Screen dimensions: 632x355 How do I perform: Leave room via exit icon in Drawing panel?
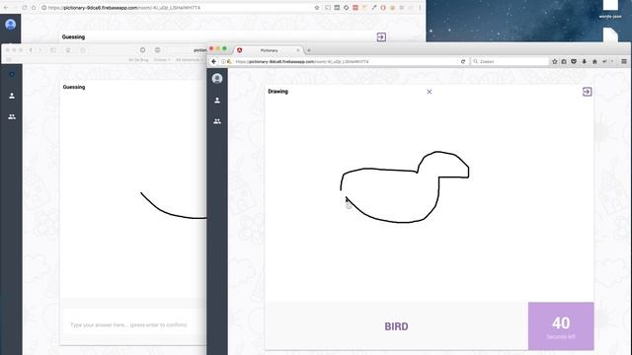tap(587, 92)
